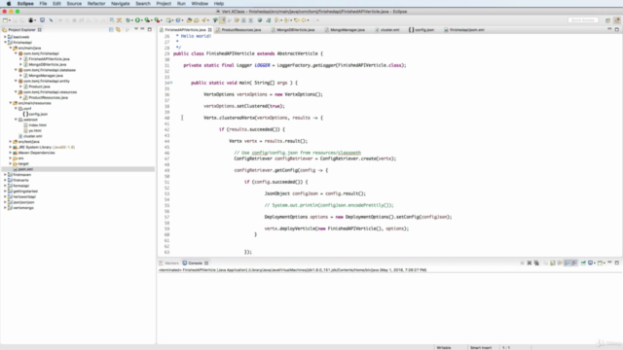Open Project Explorer view menu triangle
Screen dimensions: 623x350
[x=136, y=29]
